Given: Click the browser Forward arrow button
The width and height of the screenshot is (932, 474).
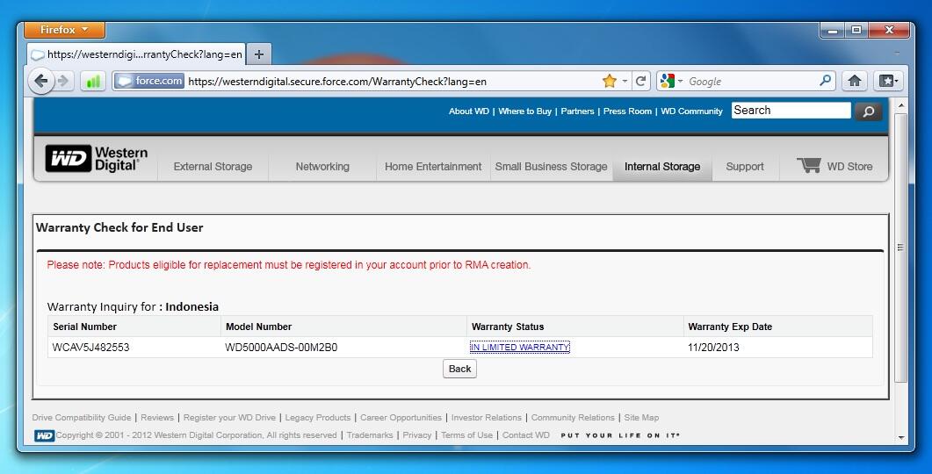Looking at the screenshot, I should [x=63, y=81].
